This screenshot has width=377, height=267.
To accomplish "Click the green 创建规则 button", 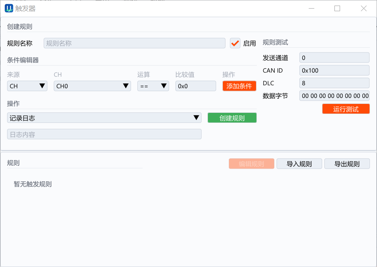I will pos(232,118).
